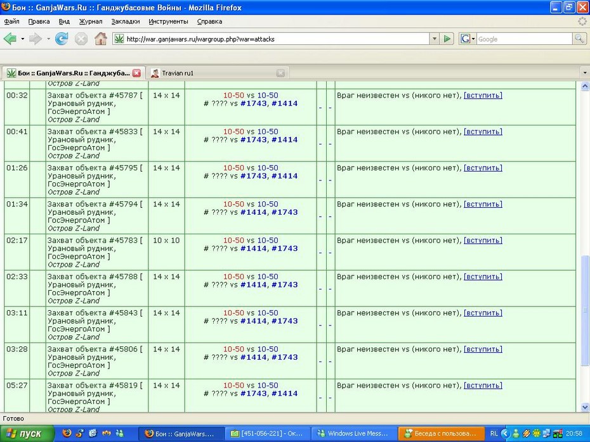Launch Firefox from the quick launch bar
Image resolution: width=590 pixels, height=442 pixels.
[x=67, y=433]
